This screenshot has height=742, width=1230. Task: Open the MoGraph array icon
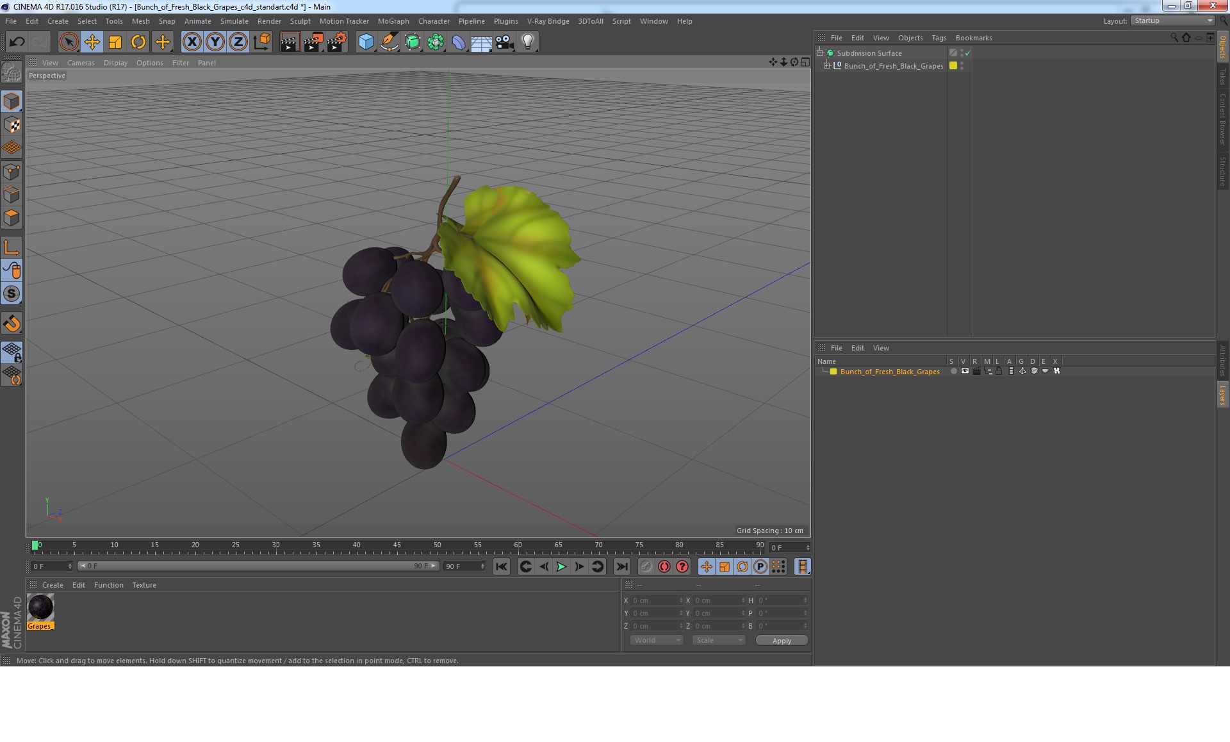[x=436, y=42]
